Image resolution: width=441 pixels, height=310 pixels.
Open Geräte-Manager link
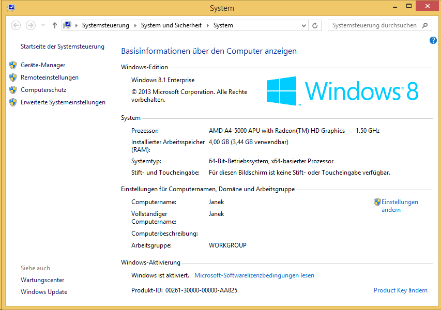[x=43, y=65]
